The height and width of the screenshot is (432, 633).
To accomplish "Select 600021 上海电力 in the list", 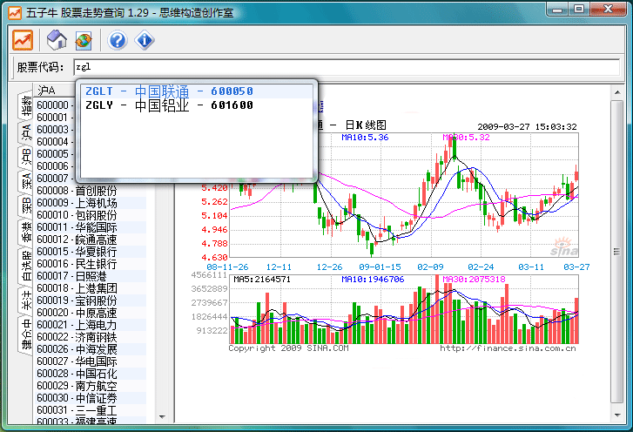I will pyautogui.click(x=91, y=325).
